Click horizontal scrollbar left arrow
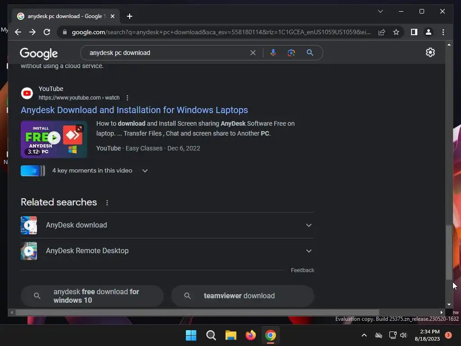The width and height of the screenshot is (461, 346). pos(12,312)
